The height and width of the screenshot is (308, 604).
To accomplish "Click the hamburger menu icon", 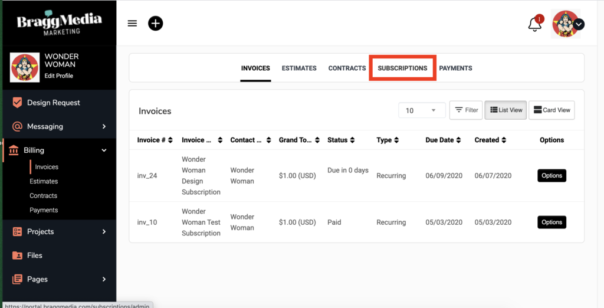I will 132,23.
